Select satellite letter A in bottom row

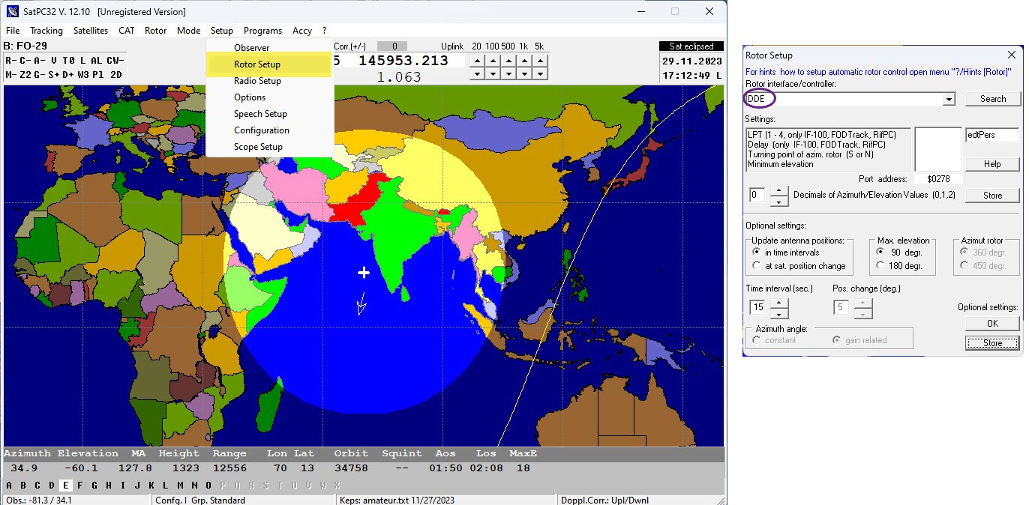9,486
